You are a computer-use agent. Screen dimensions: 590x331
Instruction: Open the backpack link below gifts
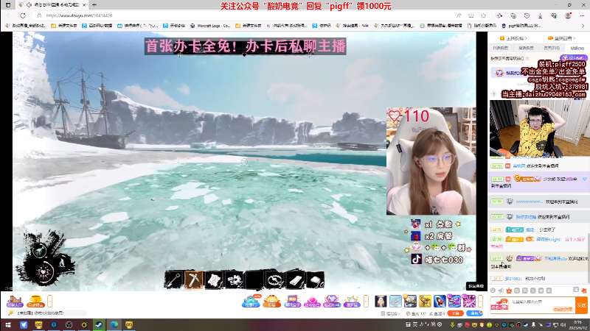click(390, 313)
